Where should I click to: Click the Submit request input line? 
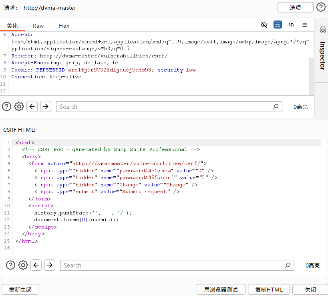tap(107, 192)
